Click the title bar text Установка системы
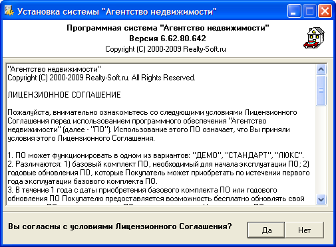Viewport: 336px width, 247px height. pyautogui.click(x=58, y=11)
